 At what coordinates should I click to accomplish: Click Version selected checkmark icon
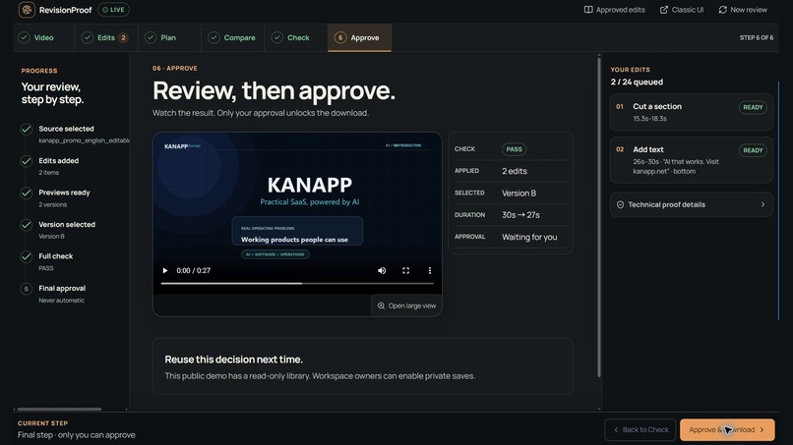[27, 225]
